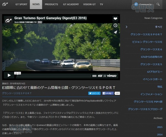Viewport: 166px width, 137px height.
Task: Open the GT SPORT menu
Action: [21, 4]
